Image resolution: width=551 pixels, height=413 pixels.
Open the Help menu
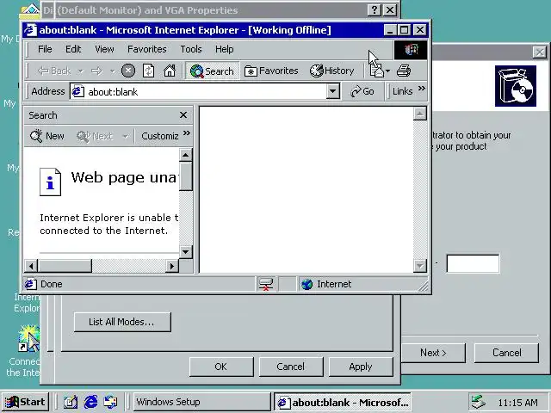(224, 49)
